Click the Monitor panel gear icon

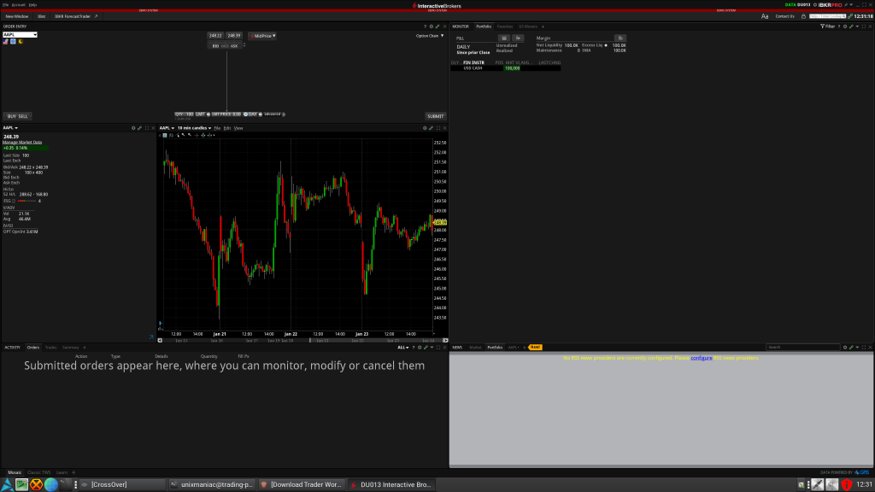click(x=845, y=26)
